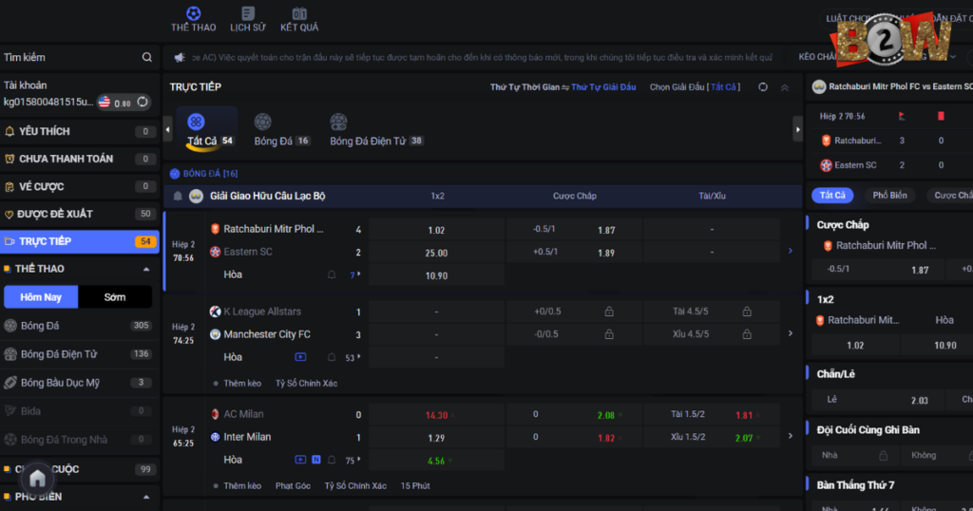Open Được Đề Xuất menu item
The height and width of the screenshot is (511, 973).
point(80,214)
